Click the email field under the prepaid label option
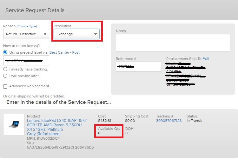The image size is (238, 160). pos(26,60)
